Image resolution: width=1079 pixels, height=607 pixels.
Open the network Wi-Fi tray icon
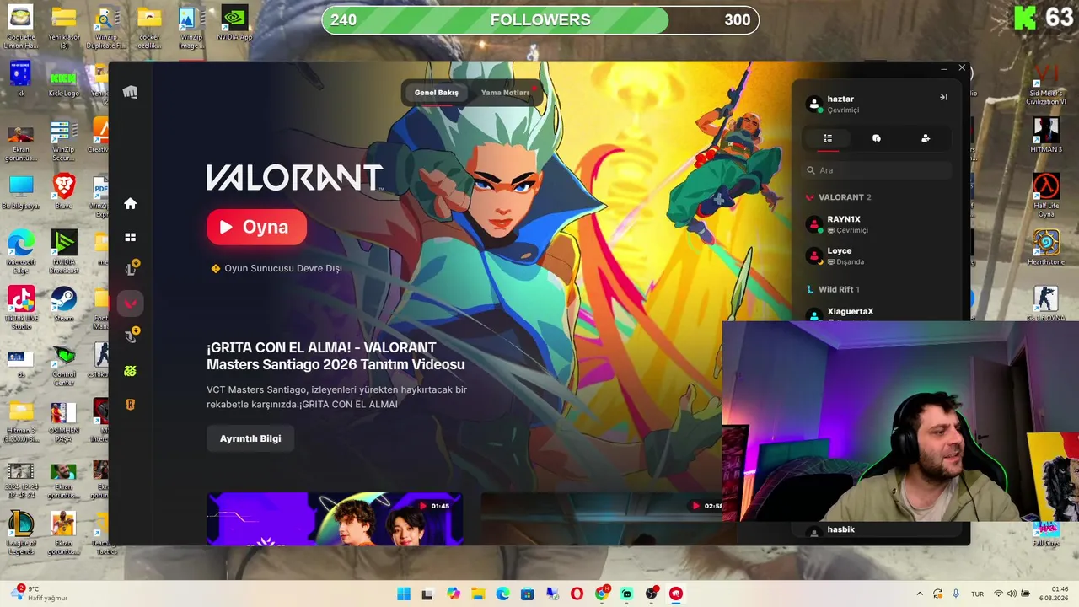[x=998, y=594]
